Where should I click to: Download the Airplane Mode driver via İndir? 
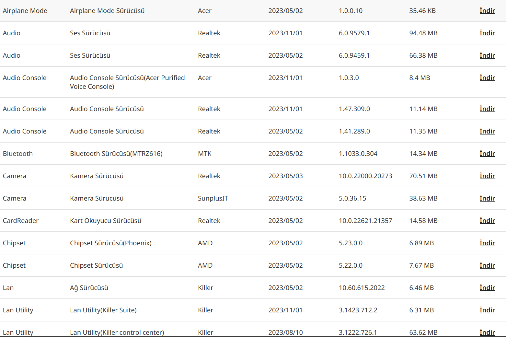coord(487,11)
